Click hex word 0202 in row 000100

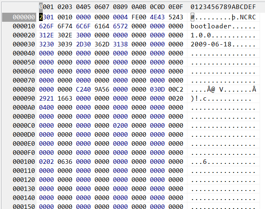pos(46,162)
